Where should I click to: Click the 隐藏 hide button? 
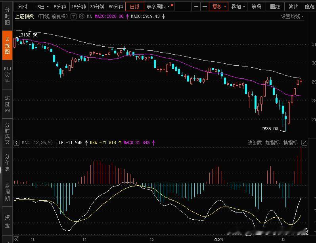click(310, 7)
